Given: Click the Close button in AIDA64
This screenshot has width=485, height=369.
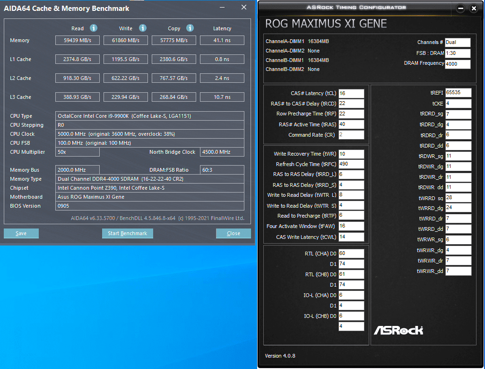Looking at the screenshot, I should (x=233, y=233).
